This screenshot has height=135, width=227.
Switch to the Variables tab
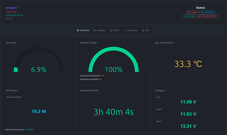pyautogui.click(x=99, y=30)
